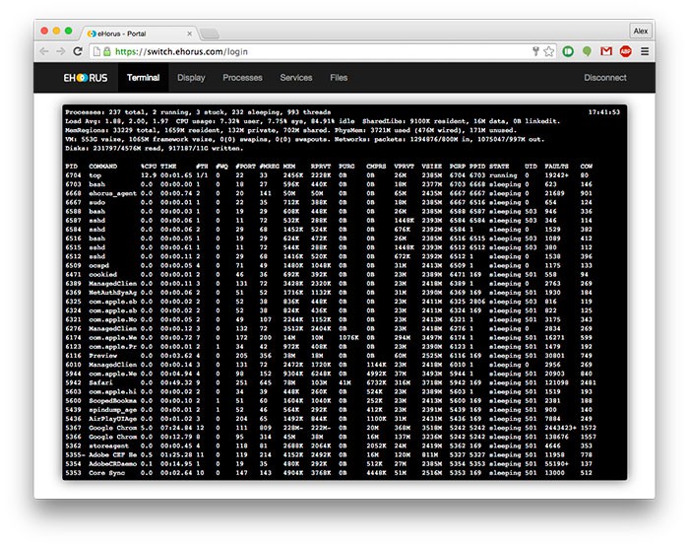Image resolution: width=689 pixels, height=547 pixels.
Task: Click the Alex profile button
Action: (x=640, y=31)
